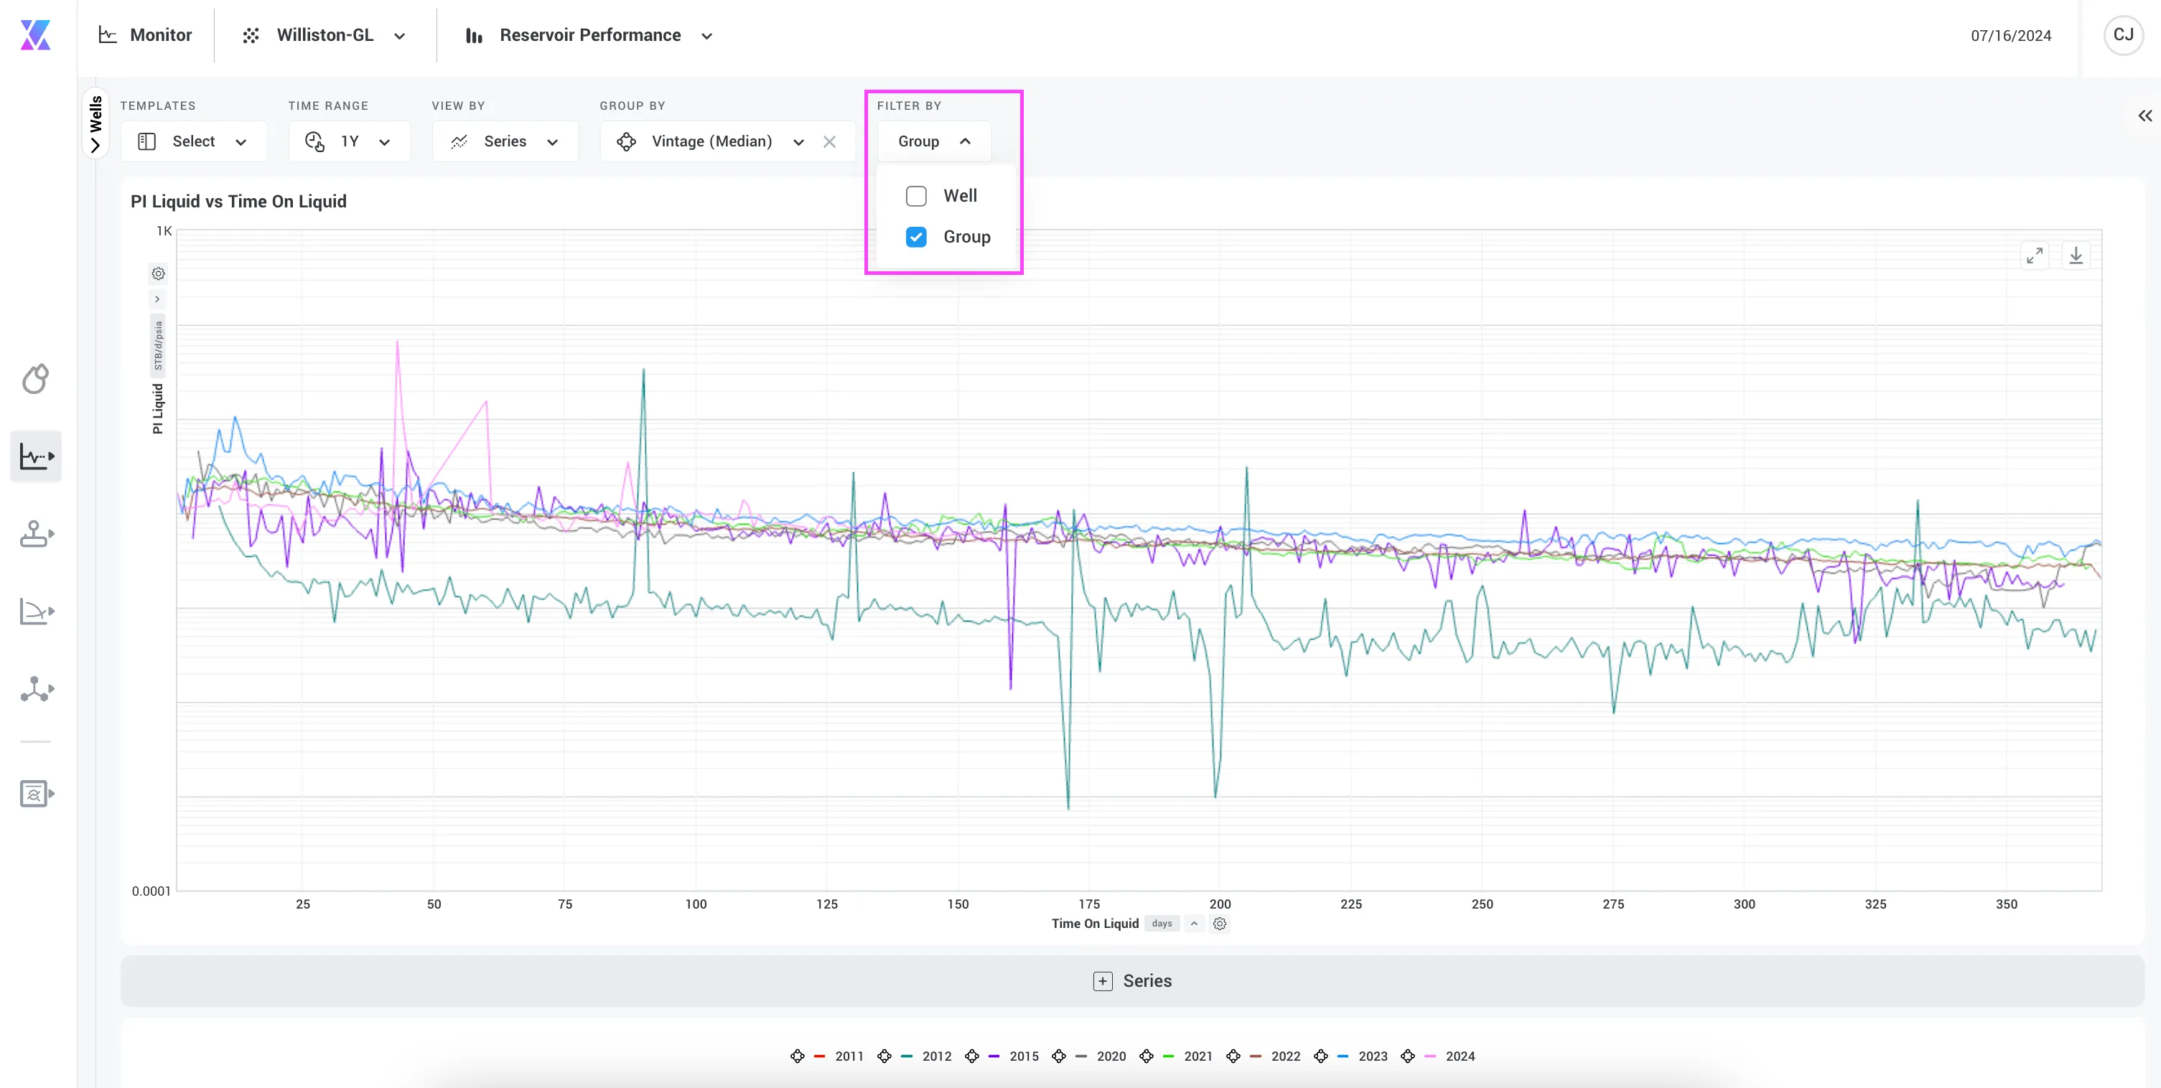Viewport: 2161px width, 1088px height.
Task: Select the pump jack sidebar icon
Action: 36,535
